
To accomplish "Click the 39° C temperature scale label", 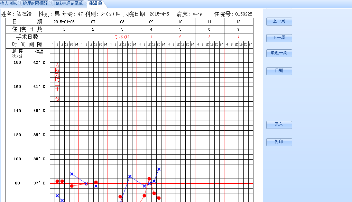I will (x=39, y=135).
